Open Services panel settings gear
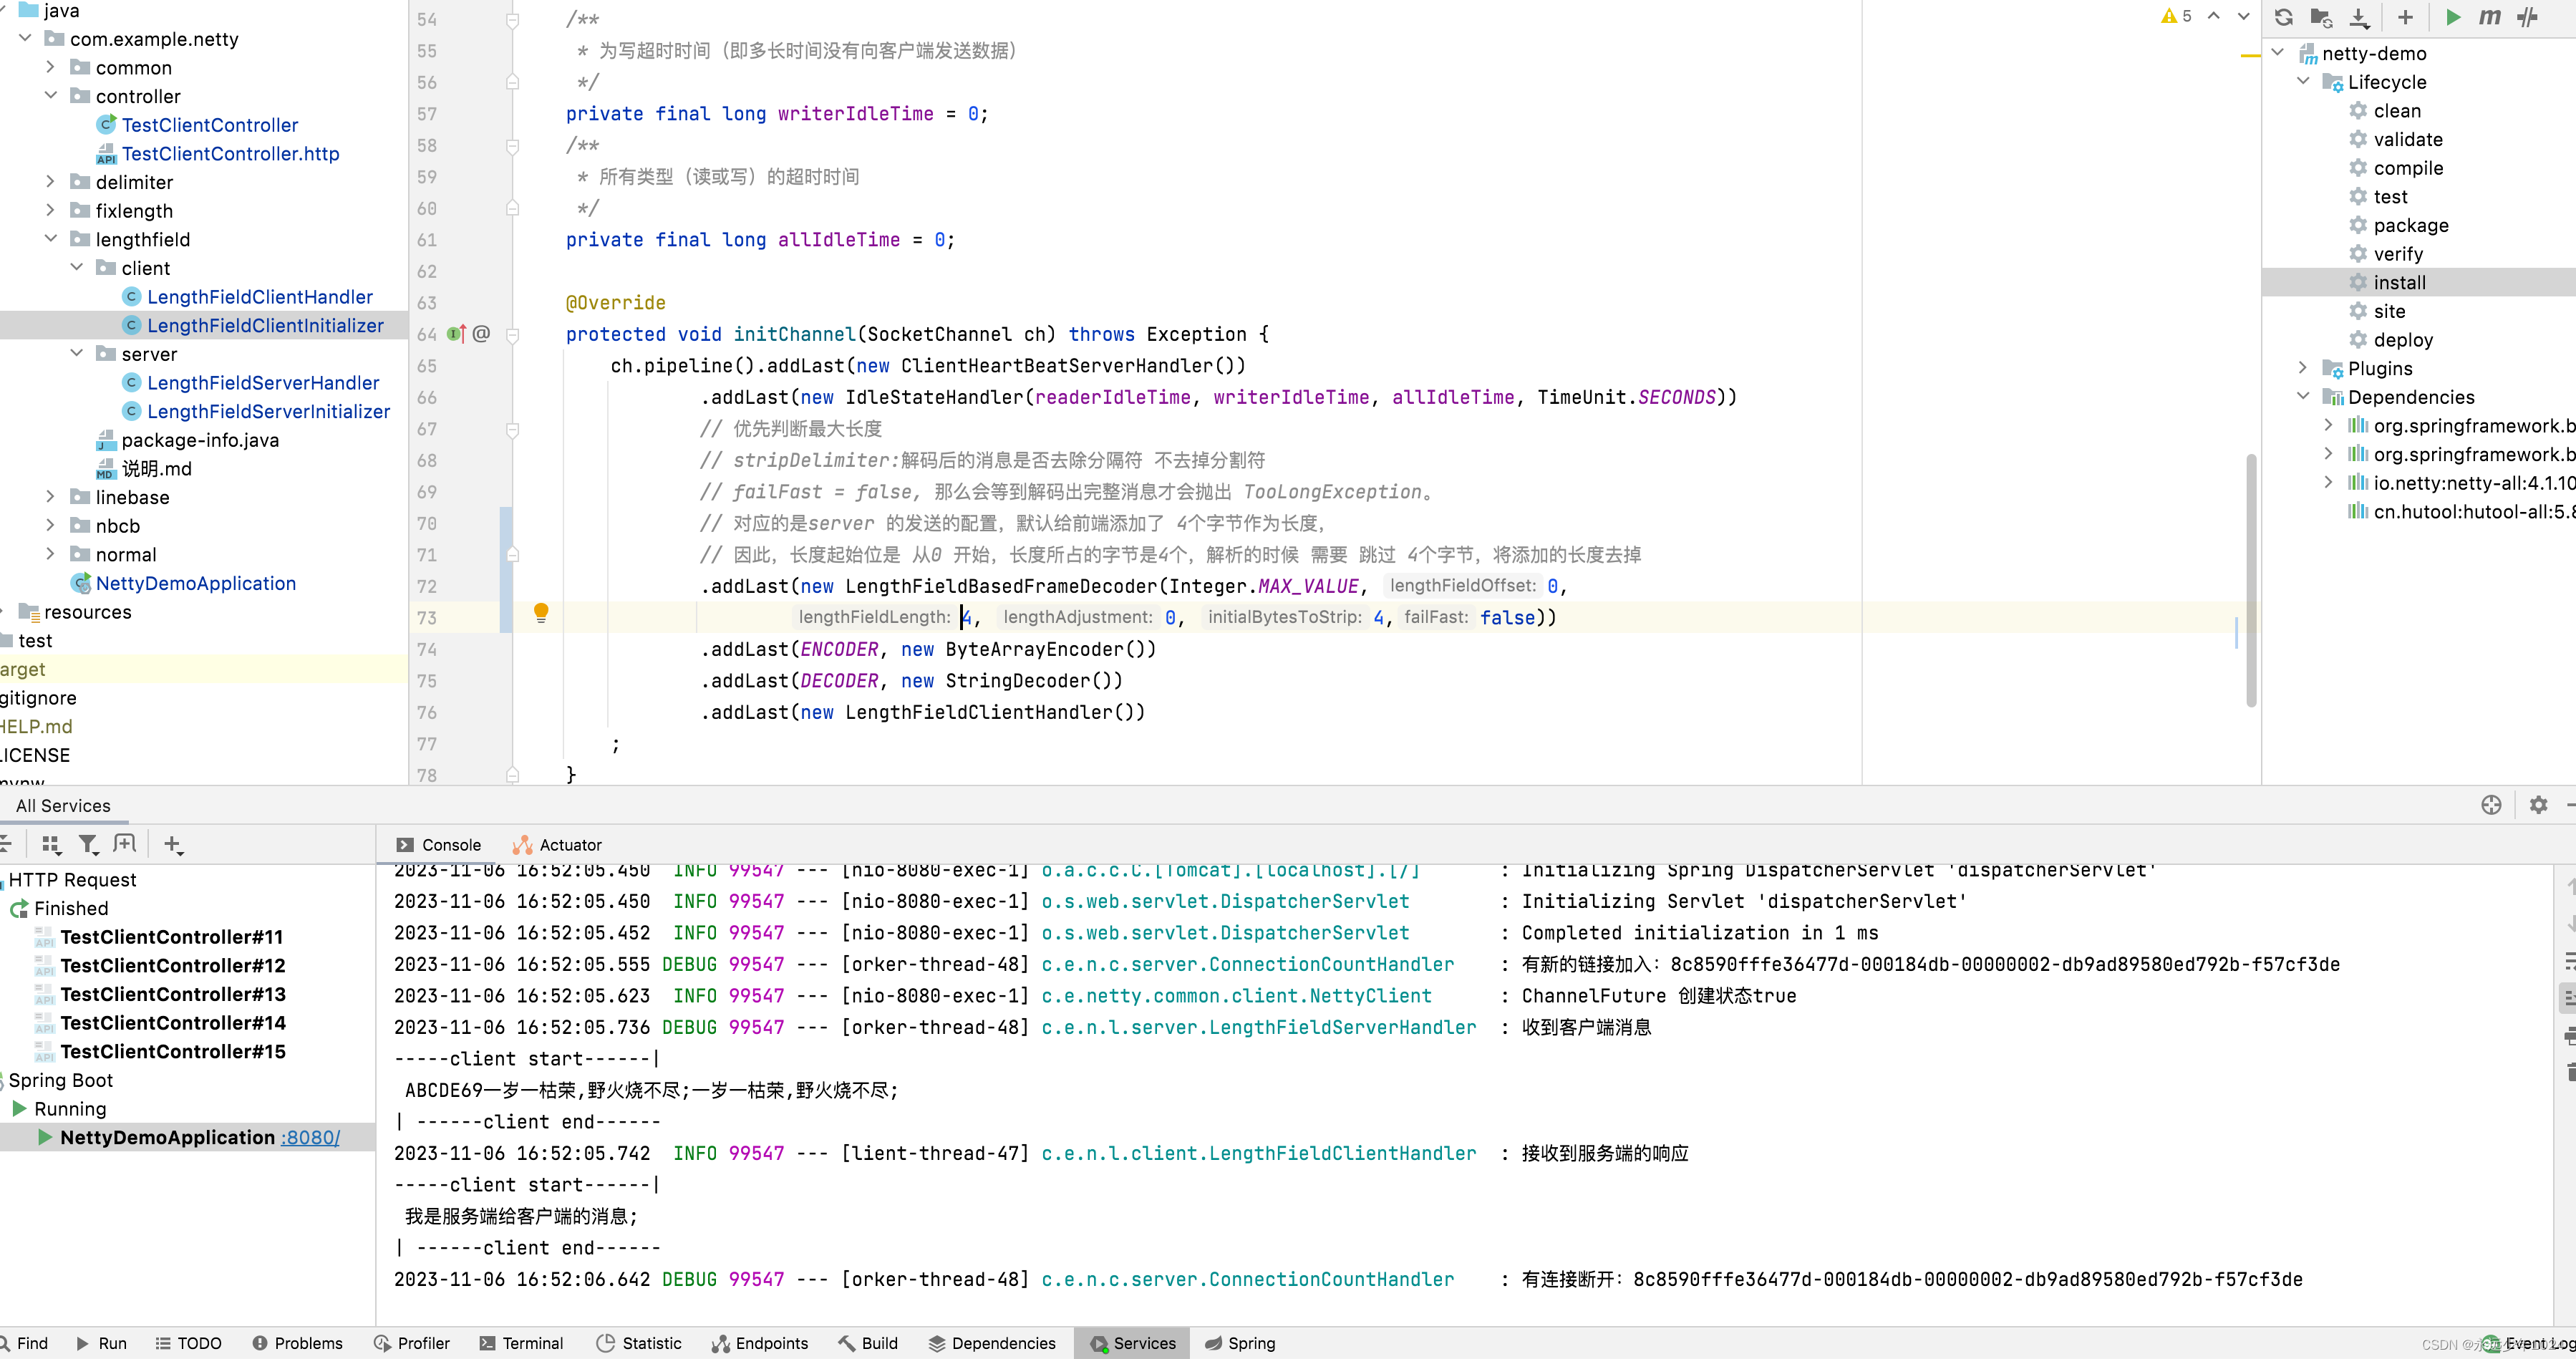The width and height of the screenshot is (2576, 1359). point(2538,805)
